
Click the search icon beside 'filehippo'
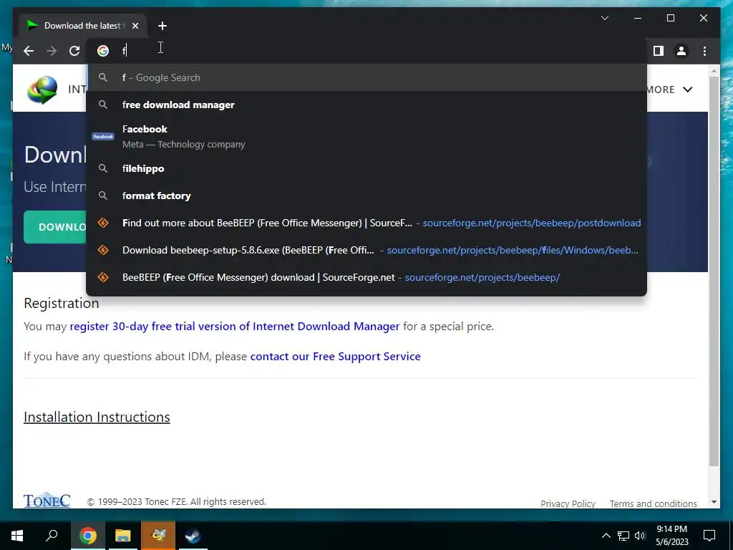[103, 168]
